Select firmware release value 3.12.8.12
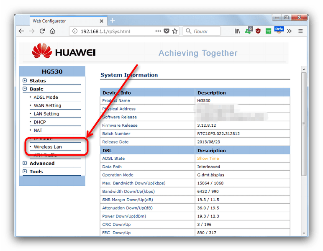The image size is (323, 251). (x=206, y=125)
